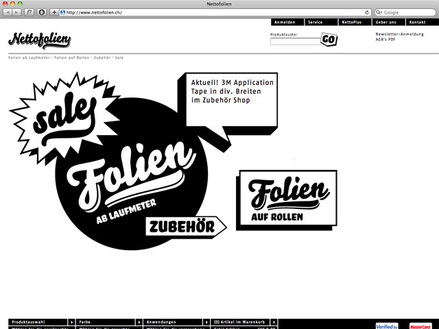Minimize the window with yellow button
The image size is (439, 329).
[x=12, y=3]
